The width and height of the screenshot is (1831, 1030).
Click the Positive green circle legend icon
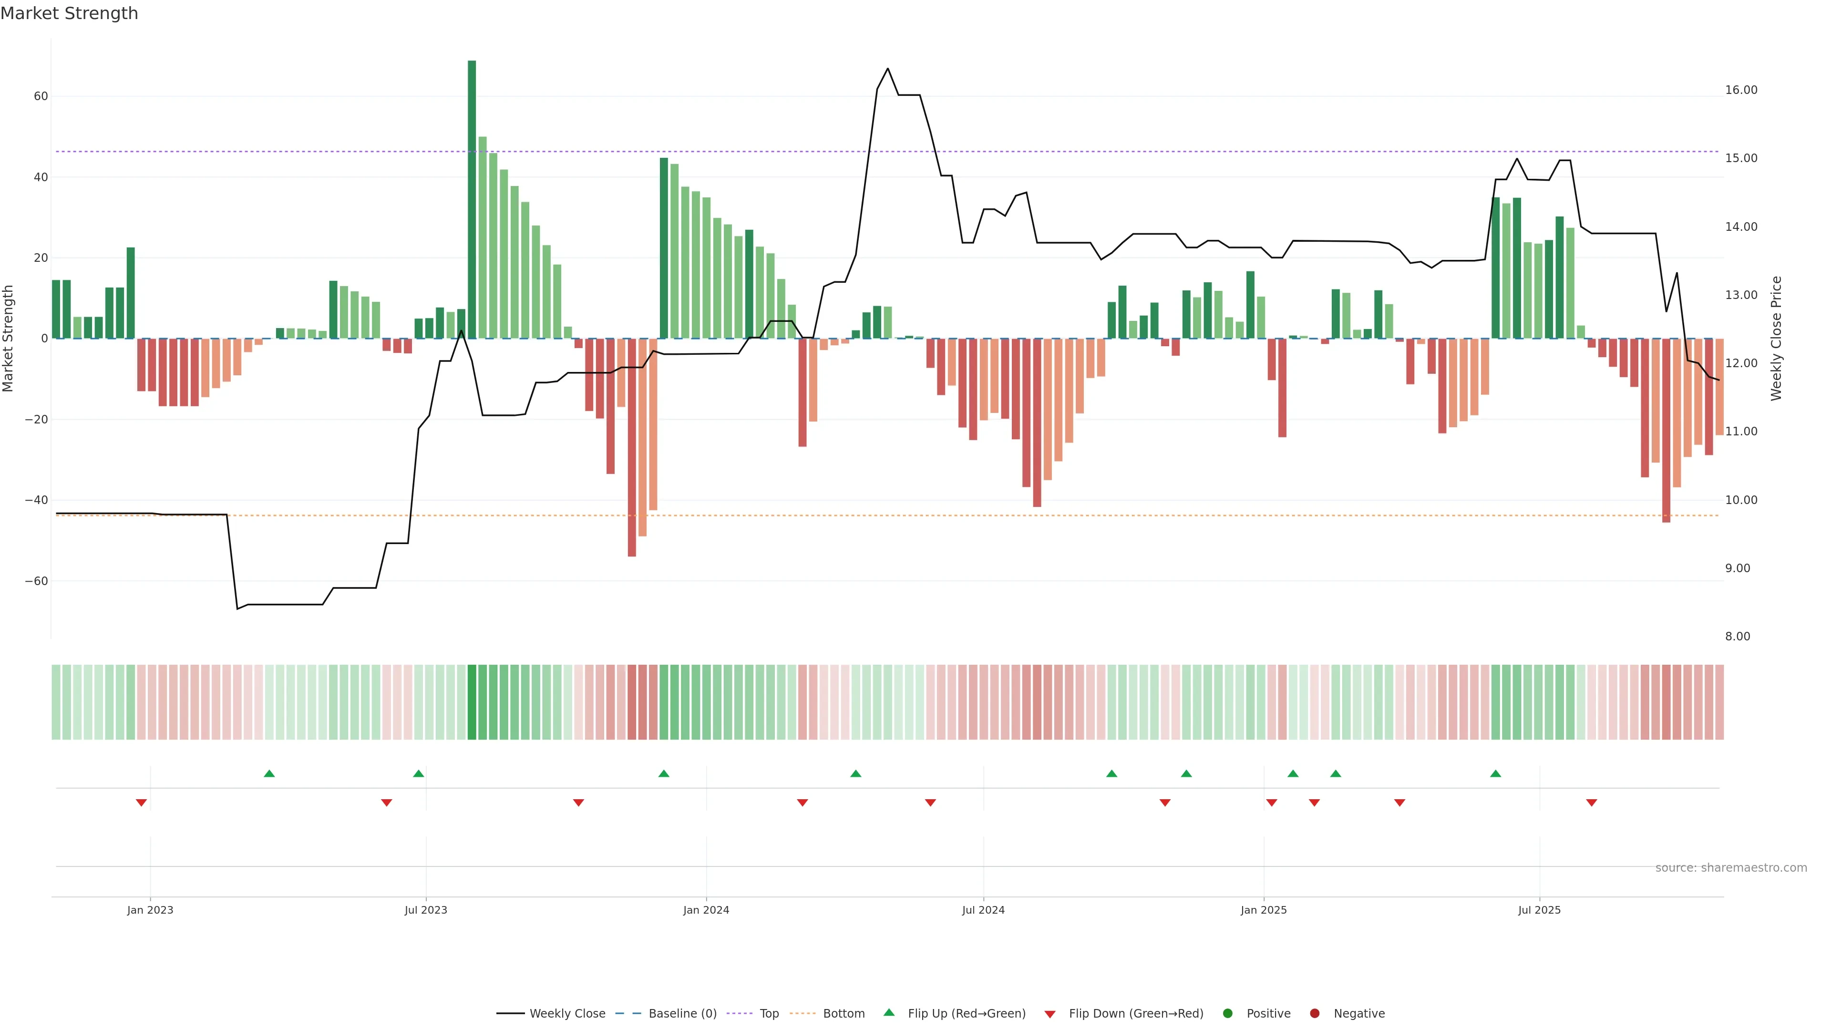click(1227, 1014)
